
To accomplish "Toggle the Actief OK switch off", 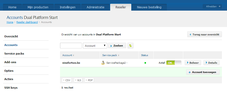I will coord(174,63).
